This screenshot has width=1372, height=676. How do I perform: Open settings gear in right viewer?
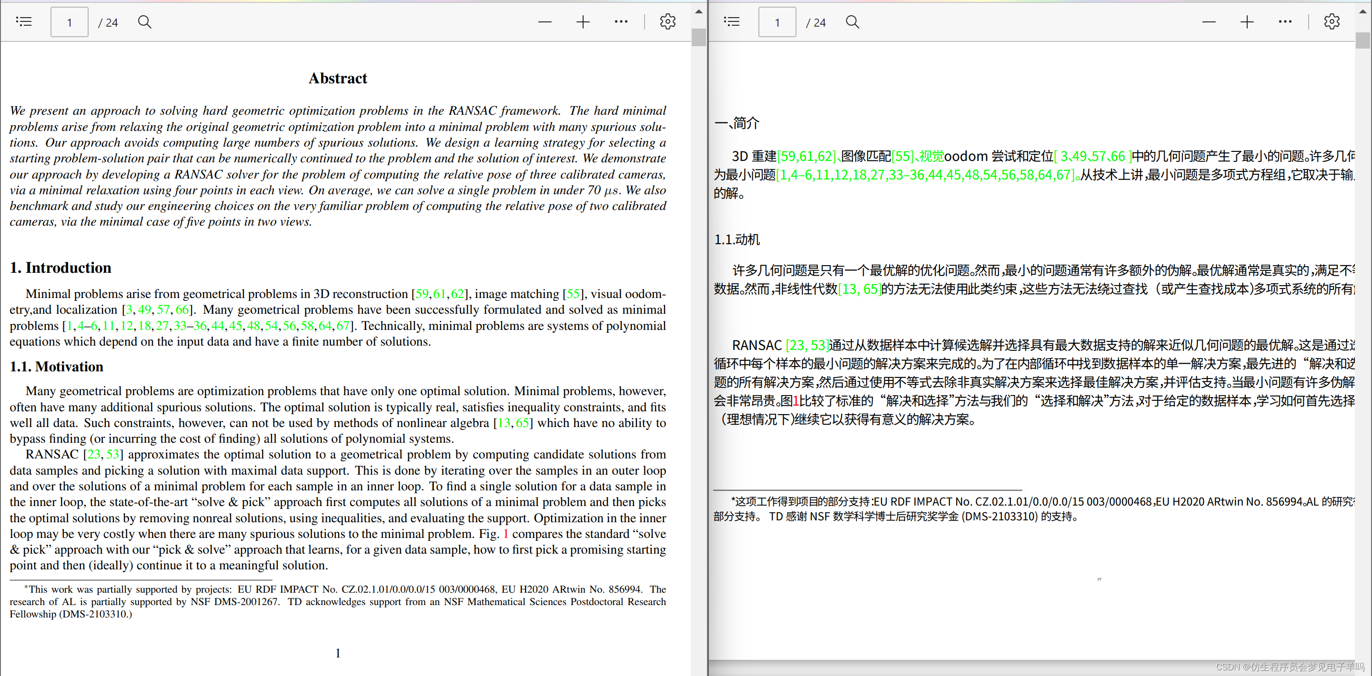click(1332, 22)
